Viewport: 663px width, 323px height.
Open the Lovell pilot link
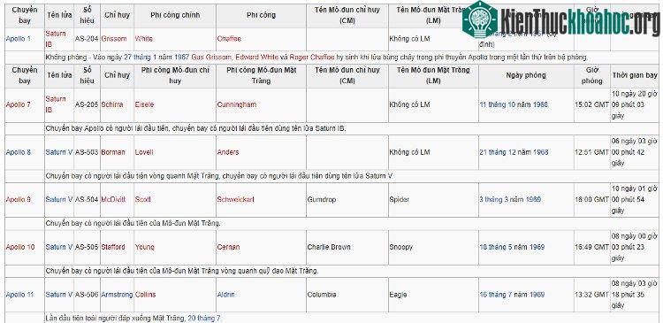144,152
